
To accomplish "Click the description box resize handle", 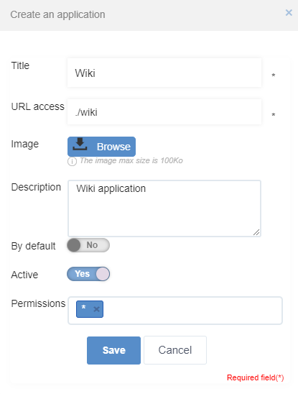I will pos(256,232).
